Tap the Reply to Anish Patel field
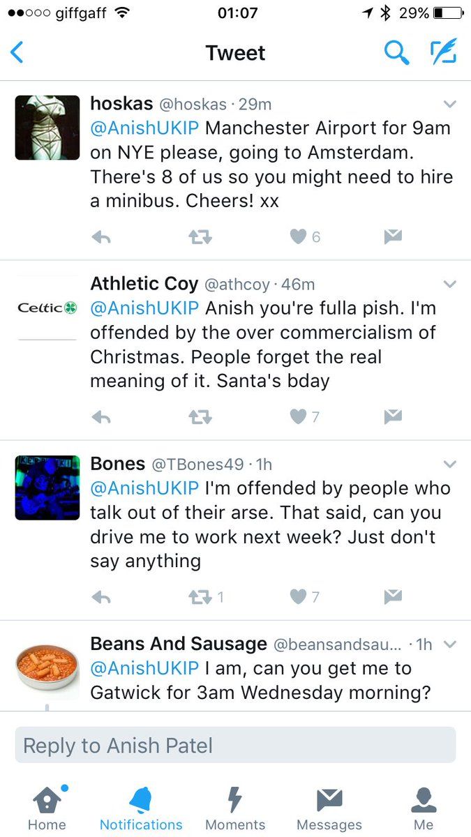The width and height of the screenshot is (471, 837). click(235, 746)
